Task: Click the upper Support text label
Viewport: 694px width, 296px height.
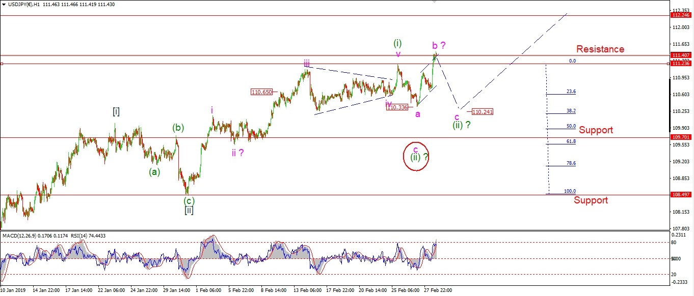Action: 596,130
